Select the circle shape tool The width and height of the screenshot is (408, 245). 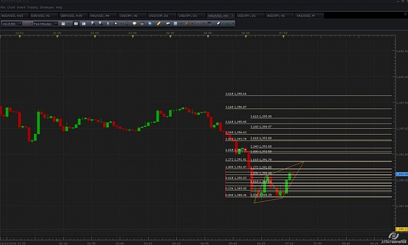tap(198, 24)
